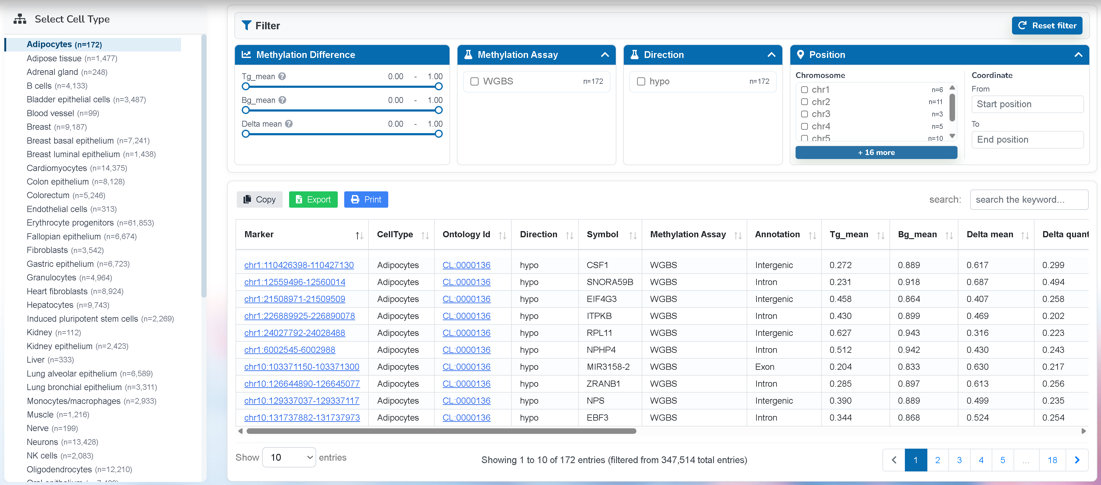This screenshot has width=1101, height=485.
Task: Expand chromosome list with + 16 more
Action: (876, 153)
